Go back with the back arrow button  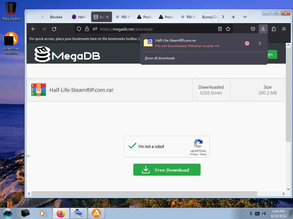pos(33,29)
